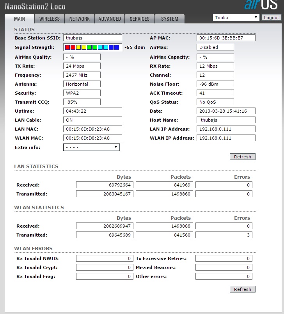Select the AP MAC address field
This screenshot has width=284, height=314.
pos(226,38)
